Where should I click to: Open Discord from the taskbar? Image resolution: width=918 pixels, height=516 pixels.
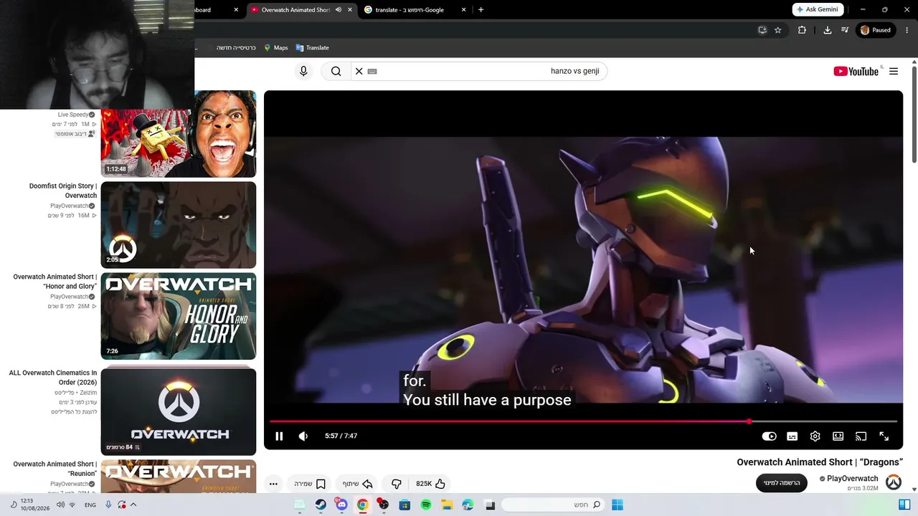pos(341,505)
